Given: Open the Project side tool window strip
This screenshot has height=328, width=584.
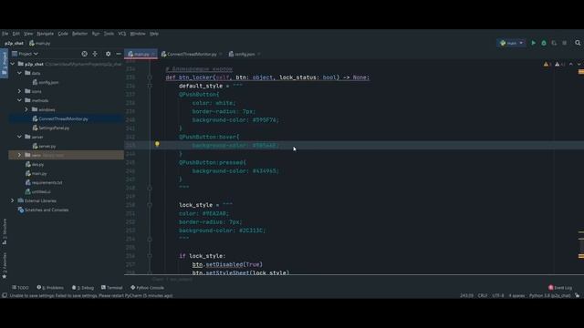Looking at the screenshot, I should pyautogui.click(x=5, y=64).
